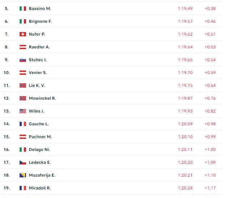Click the 1:19.49 time for Bassino
226x198 pixels.
pos(185,9)
